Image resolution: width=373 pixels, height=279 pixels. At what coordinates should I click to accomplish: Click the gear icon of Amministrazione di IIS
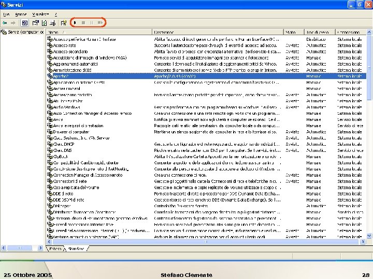pyautogui.click(x=50, y=70)
